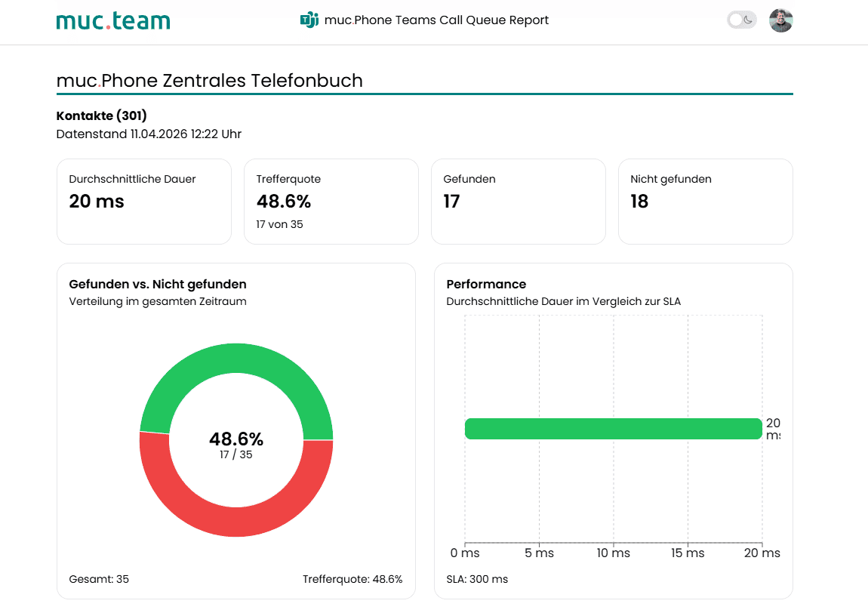
Task: Click the '17 / 35' donut center text
Action: coord(236,454)
